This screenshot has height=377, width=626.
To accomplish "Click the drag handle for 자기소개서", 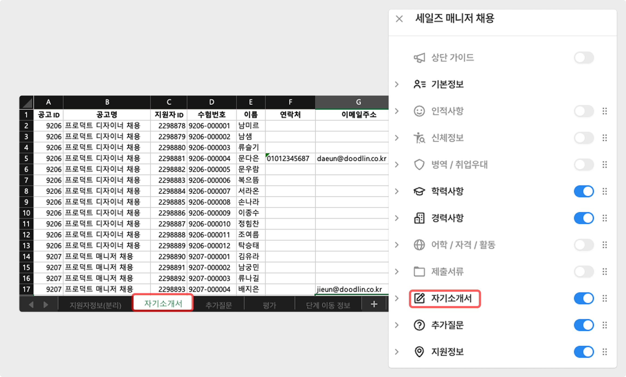I will 605,298.
